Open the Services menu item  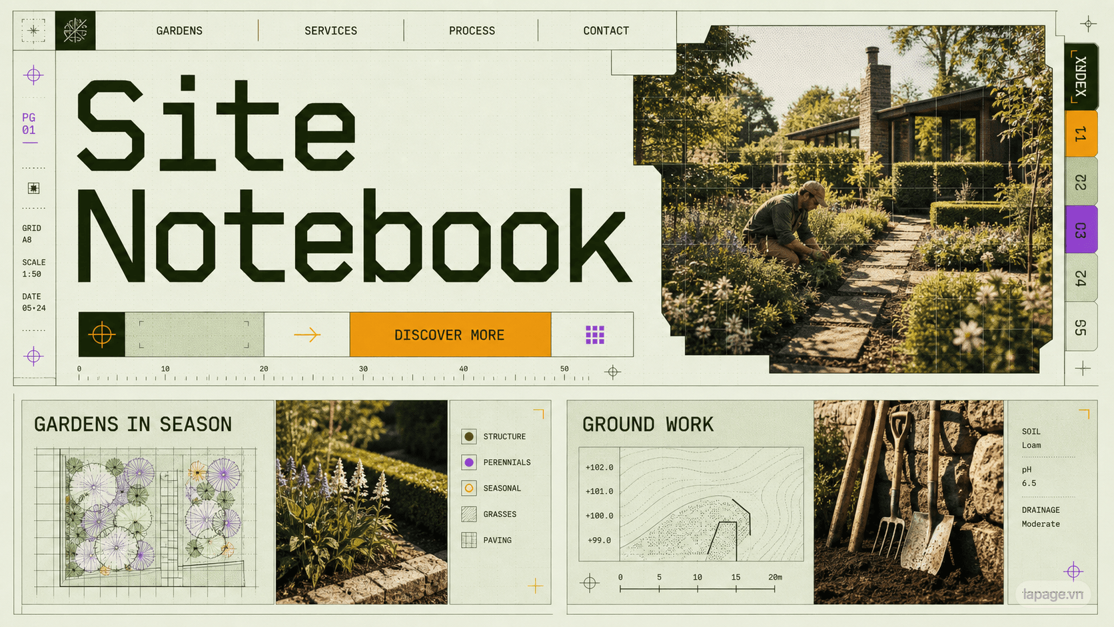pyautogui.click(x=330, y=31)
